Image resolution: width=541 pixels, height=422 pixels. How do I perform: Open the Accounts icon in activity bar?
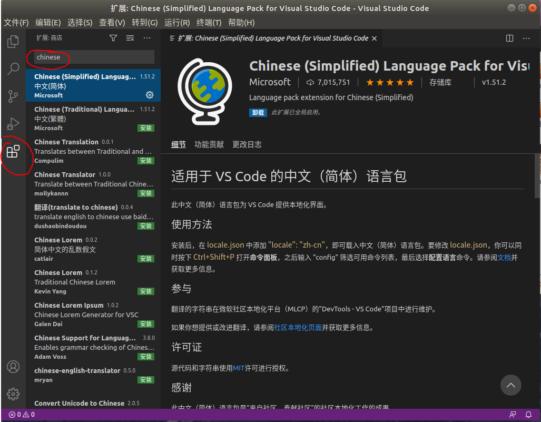[13, 367]
